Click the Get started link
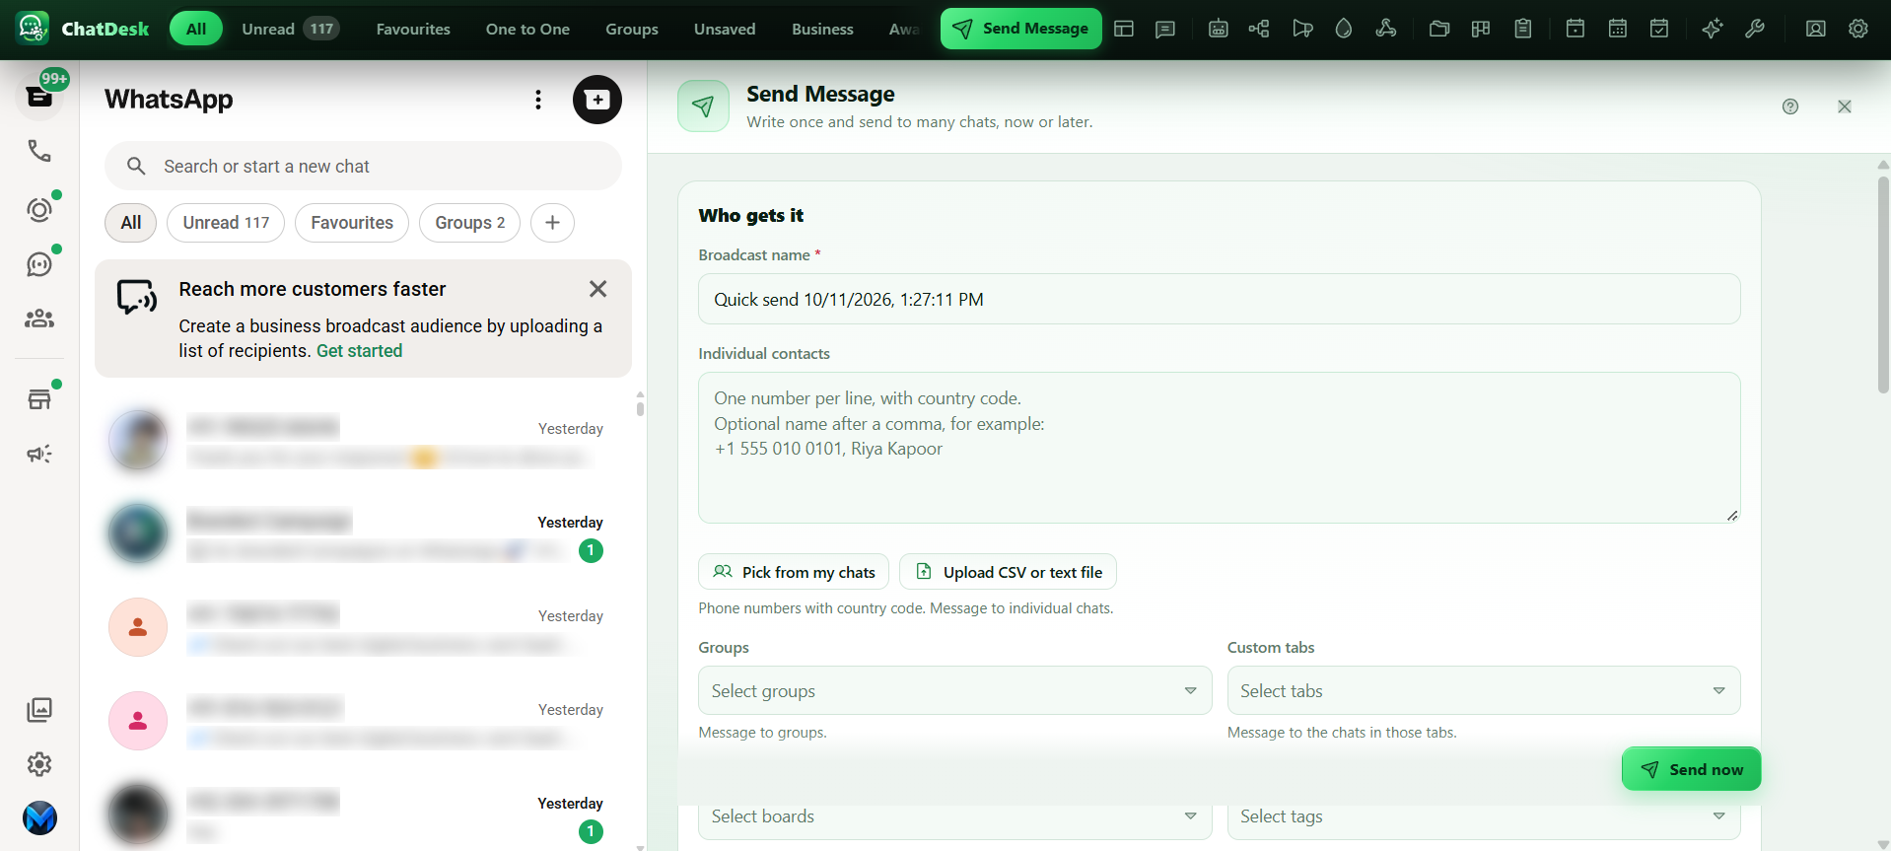 coord(359,351)
